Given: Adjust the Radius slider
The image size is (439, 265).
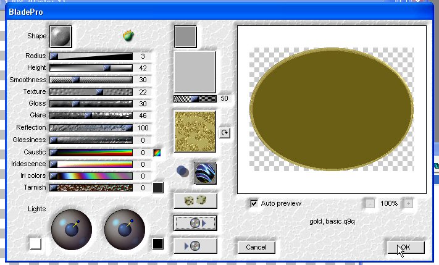Looking at the screenshot, I should 91,56.
